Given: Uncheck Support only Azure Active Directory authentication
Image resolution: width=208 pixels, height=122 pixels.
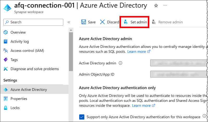Looking at the screenshot, I should (x=82, y=117).
